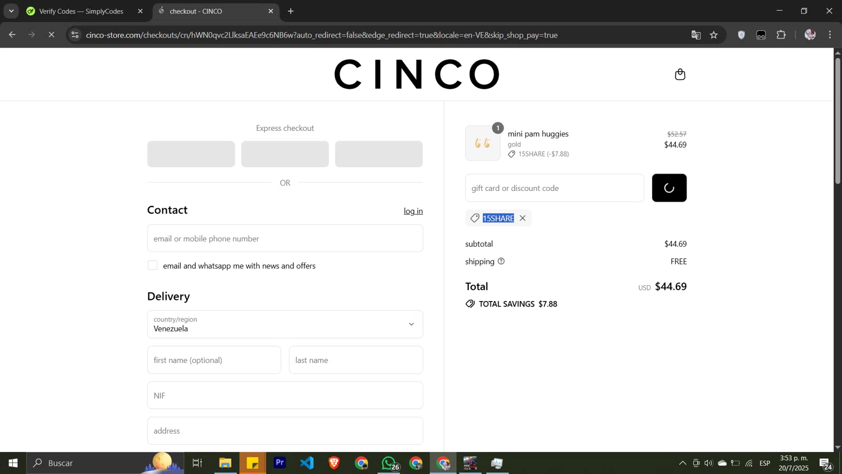Viewport: 842px width, 474px height.
Task: Focus the address input field
Action: (x=285, y=431)
